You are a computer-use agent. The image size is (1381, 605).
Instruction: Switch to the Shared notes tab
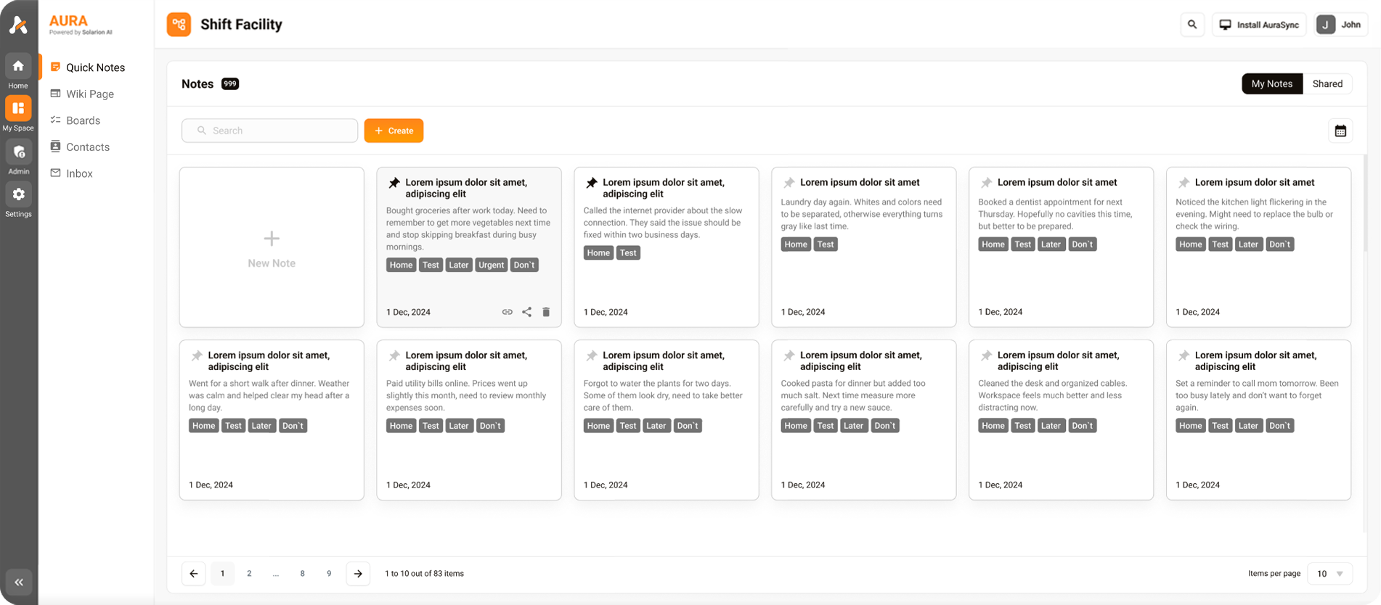pos(1327,84)
